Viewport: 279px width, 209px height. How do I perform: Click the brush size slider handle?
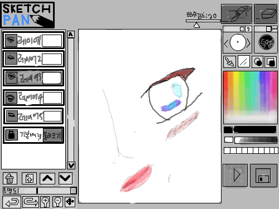[x=242, y=29]
